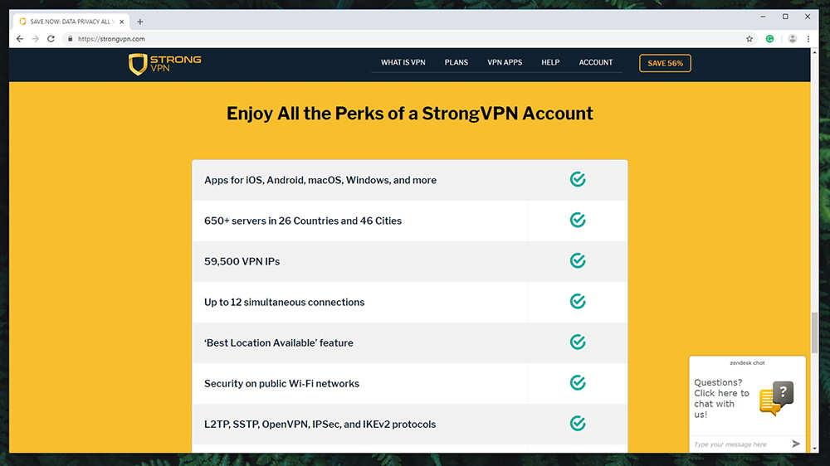Click checkmark for 12 simultaneous connections row

click(x=578, y=302)
